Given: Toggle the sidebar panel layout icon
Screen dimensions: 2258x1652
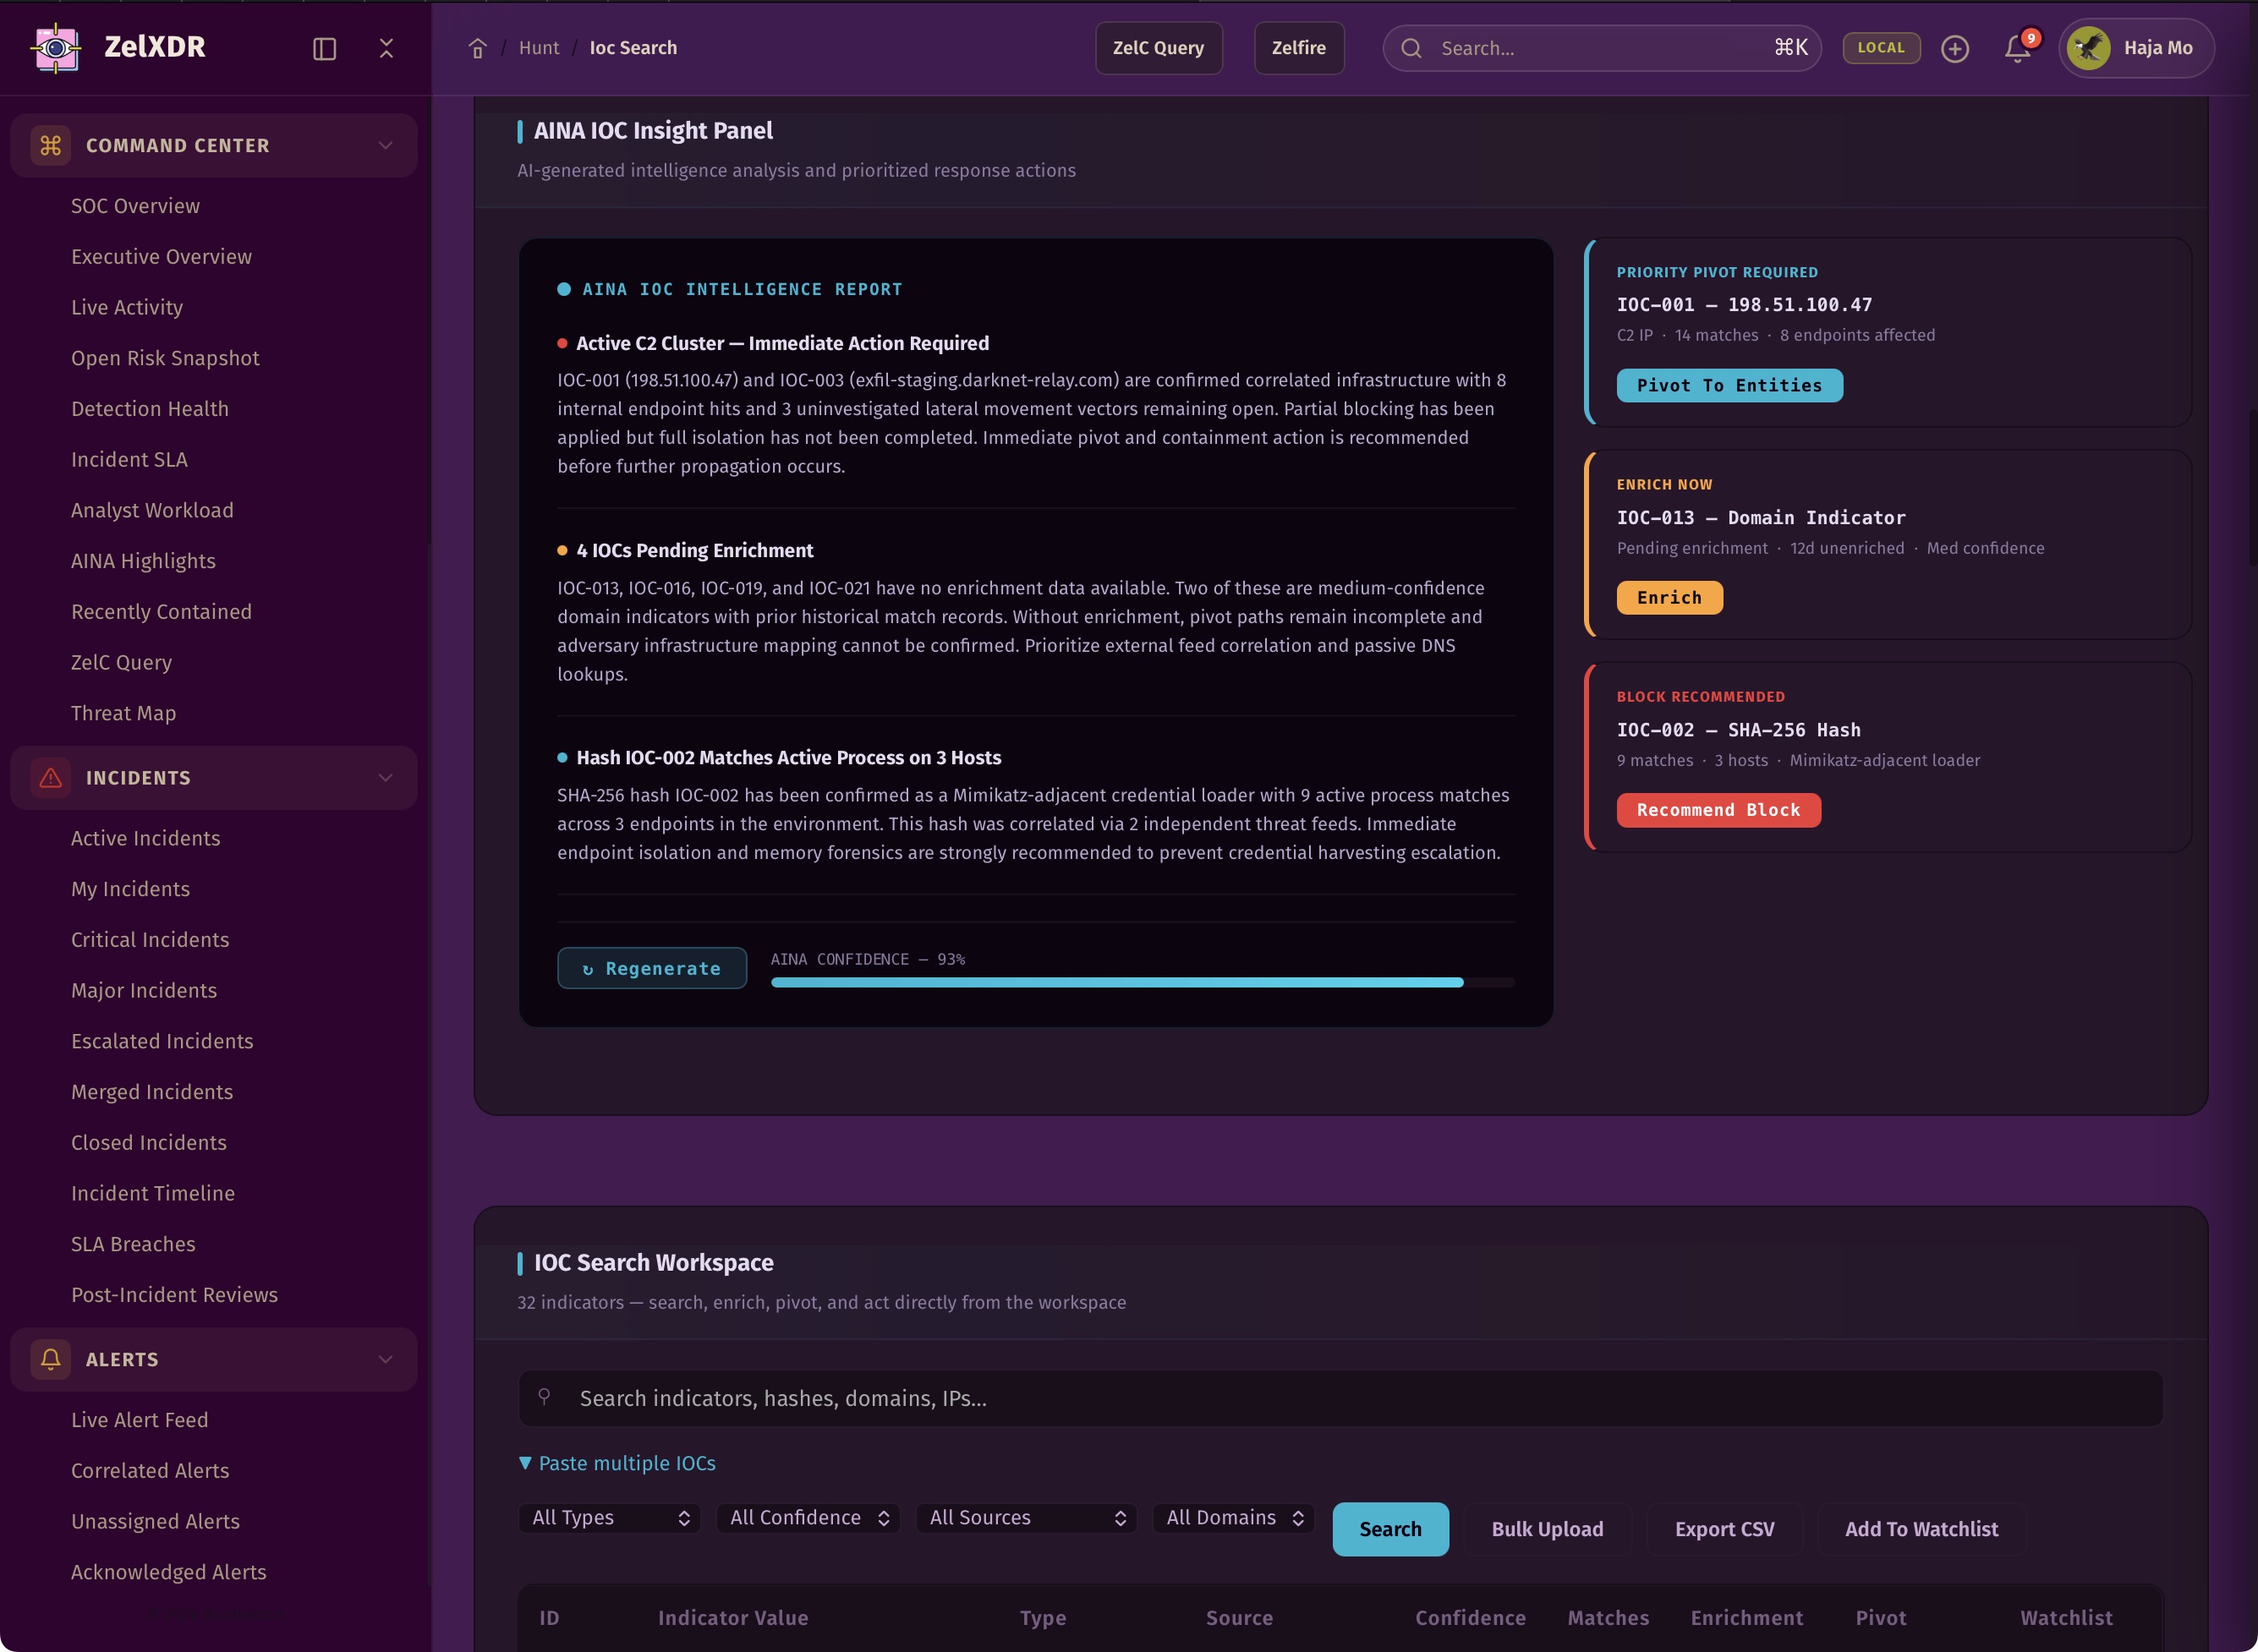Looking at the screenshot, I should click(x=324, y=48).
